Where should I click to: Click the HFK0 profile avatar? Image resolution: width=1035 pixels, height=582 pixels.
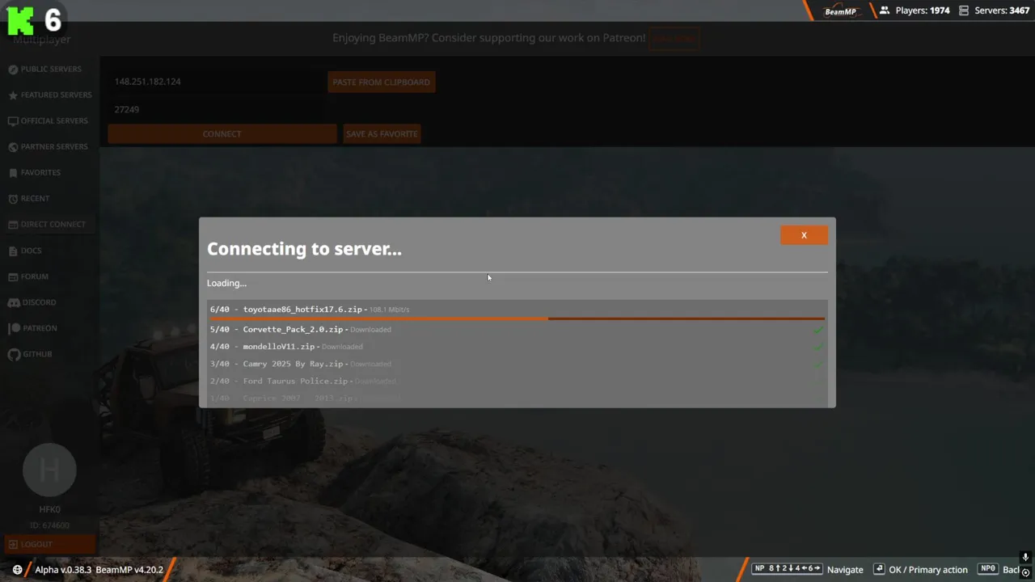49,470
